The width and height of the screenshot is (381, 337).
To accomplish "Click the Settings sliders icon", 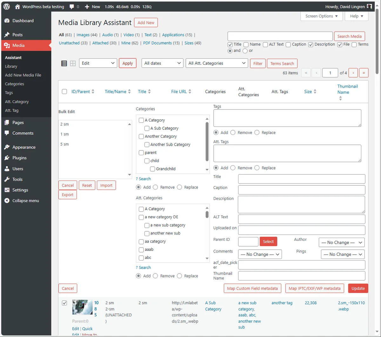I will 7,190.
